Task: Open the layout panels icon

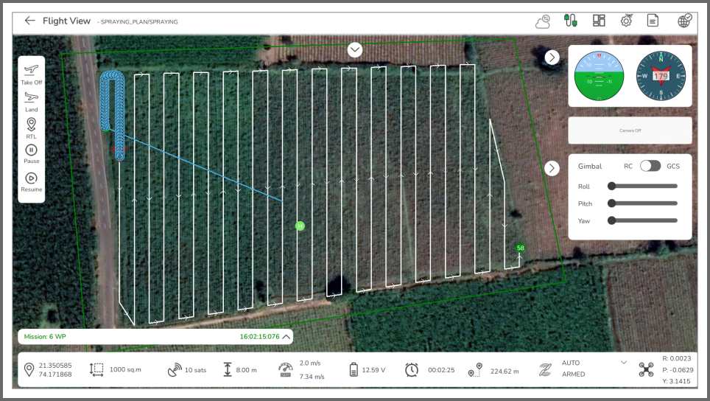Action: pos(599,21)
